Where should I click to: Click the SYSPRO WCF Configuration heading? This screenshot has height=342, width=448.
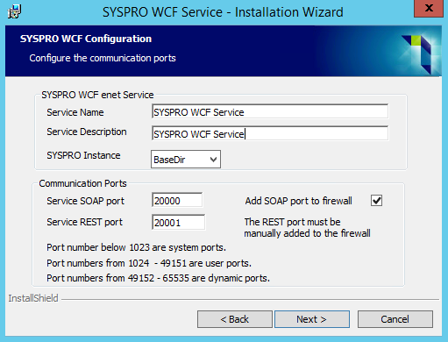pos(86,39)
